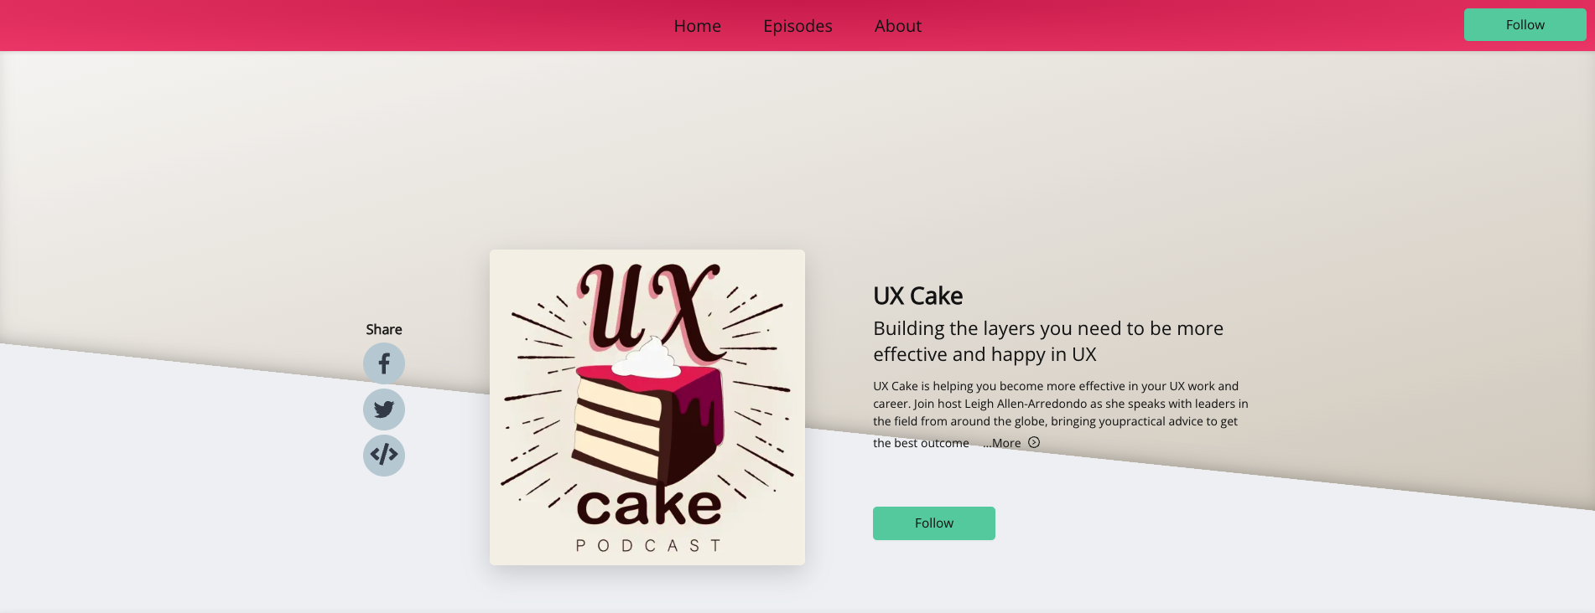This screenshot has height=613, width=1595.
Task: Share the podcast on Facebook
Action: tap(384, 363)
